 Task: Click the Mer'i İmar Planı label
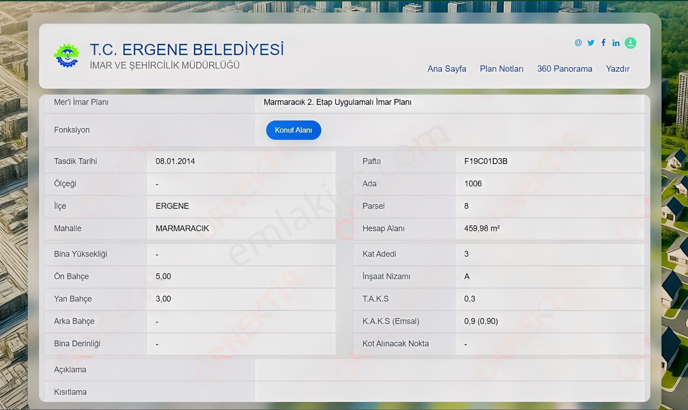[81, 102]
